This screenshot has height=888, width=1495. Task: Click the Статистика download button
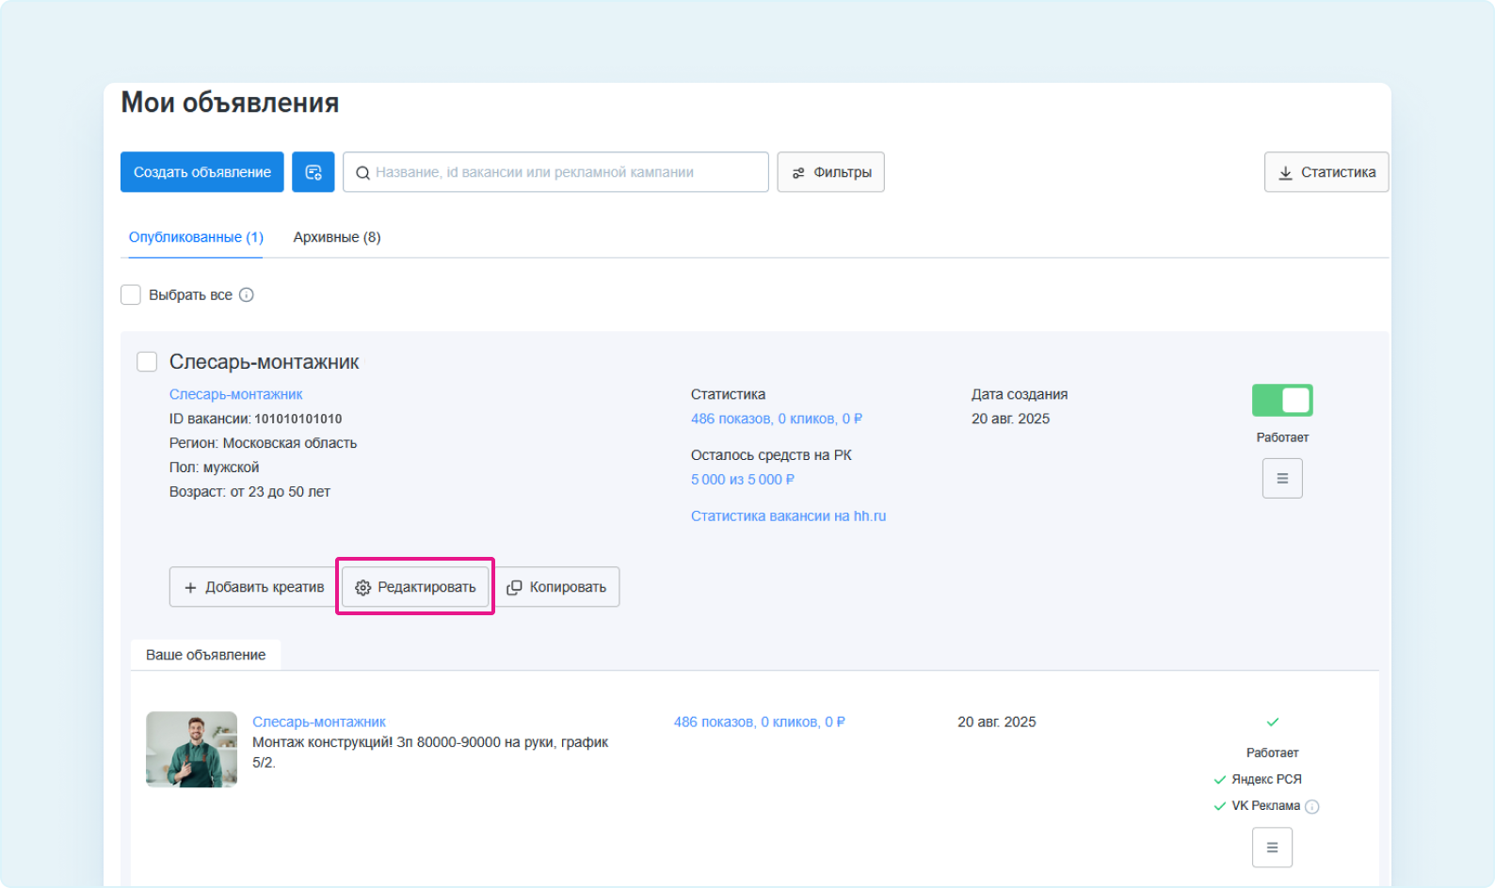tap(1326, 172)
